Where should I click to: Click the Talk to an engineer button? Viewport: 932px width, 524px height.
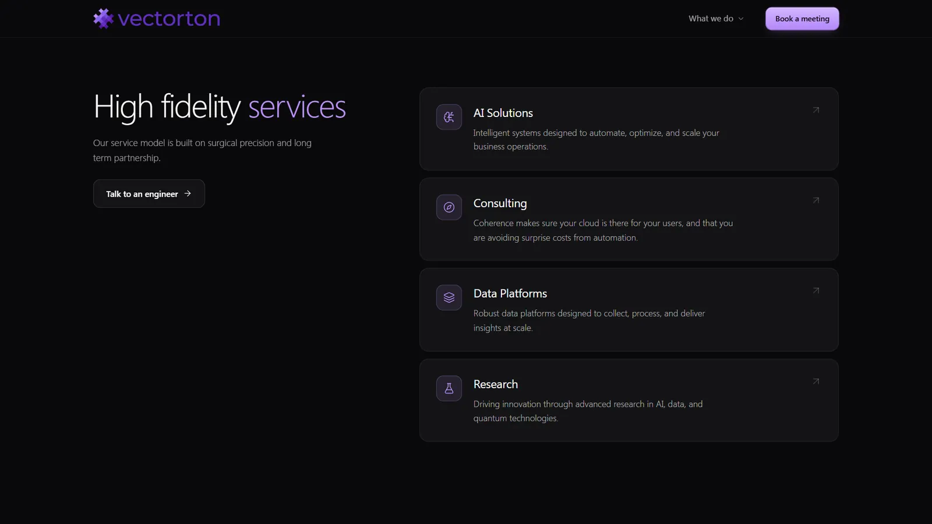pyautogui.click(x=149, y=194)
